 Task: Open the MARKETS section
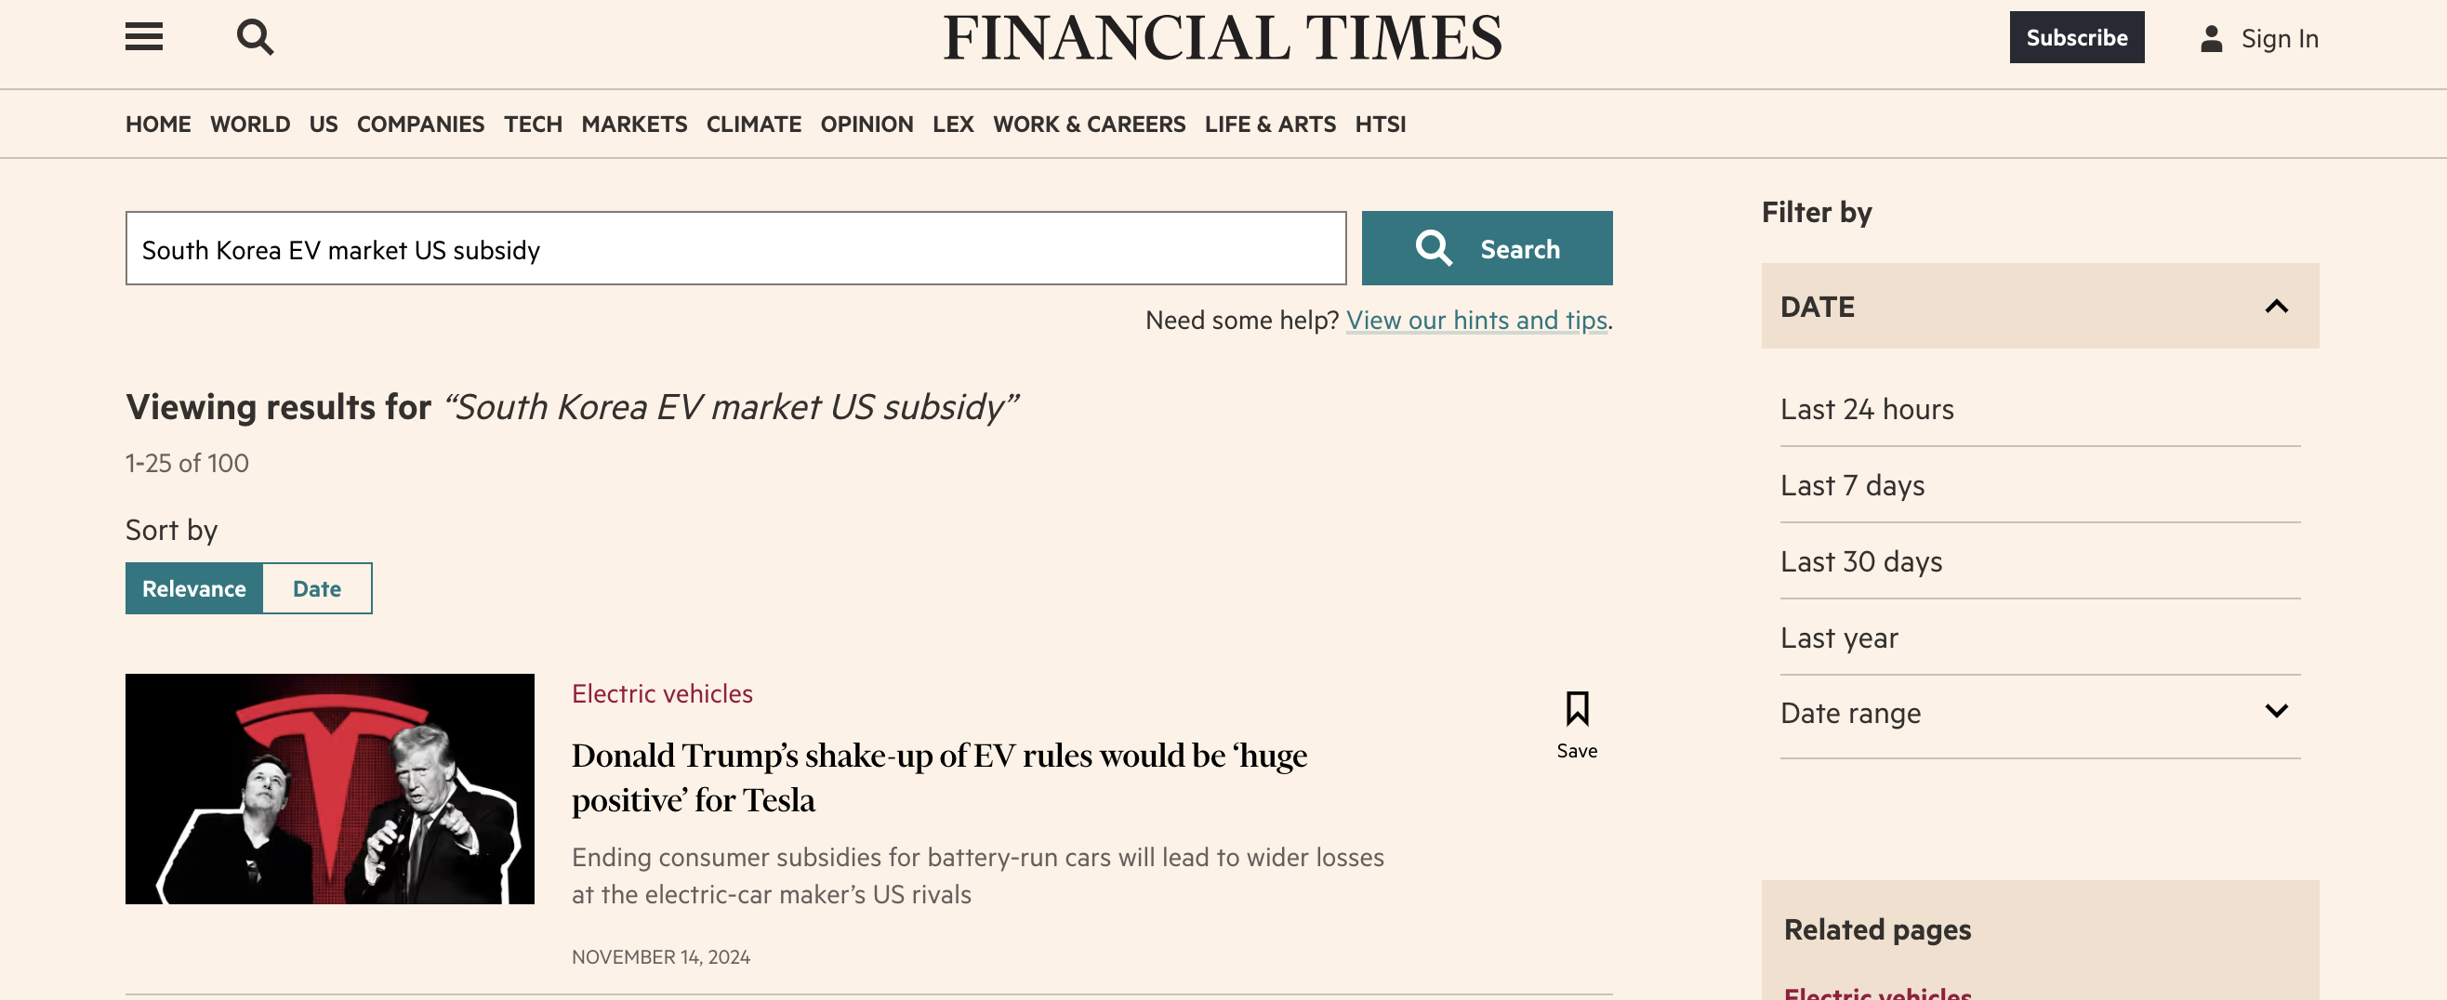coord(634,124)
